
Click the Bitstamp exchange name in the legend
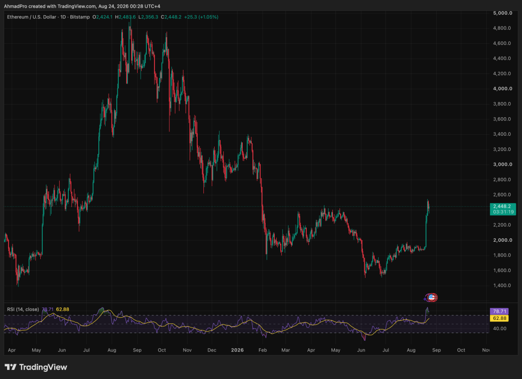pos(80,17)
